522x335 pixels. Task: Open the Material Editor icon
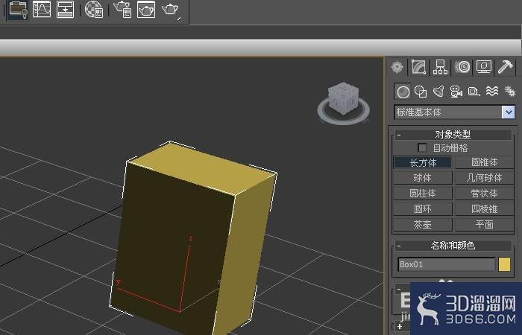(94, 9)
